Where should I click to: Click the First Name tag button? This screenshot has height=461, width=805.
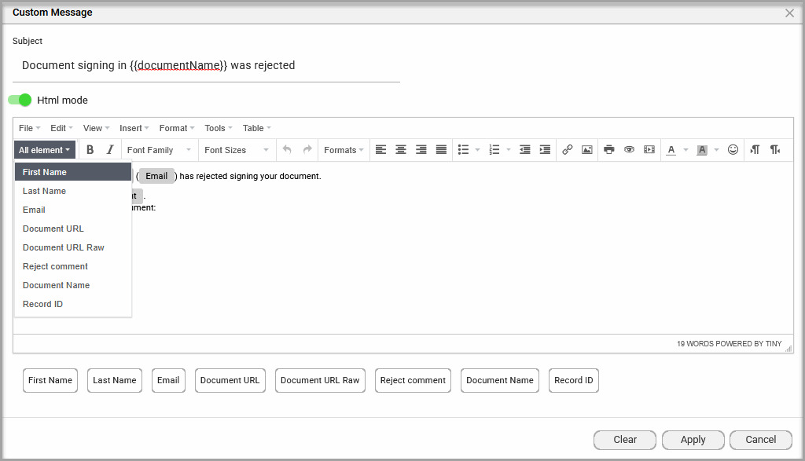pyautogui.click(x=50, y=380)
